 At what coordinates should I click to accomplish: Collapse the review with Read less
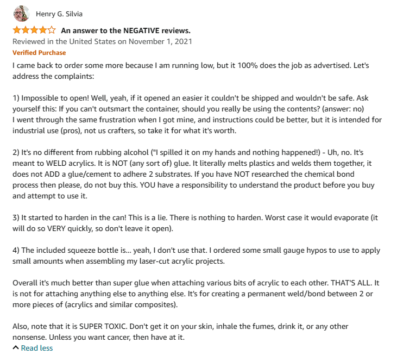pyautogui.click(x=37, y=348)
